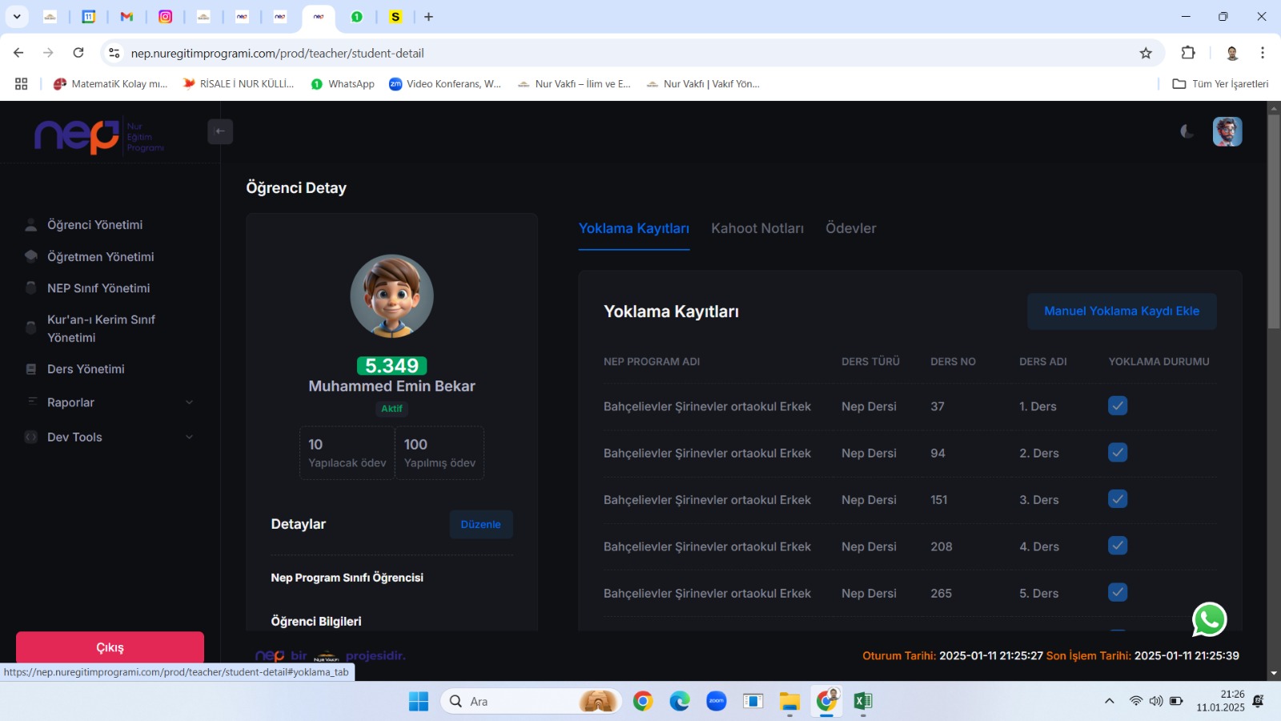This screenshot has height=721, width=1281.
Task: Click 265 in the DERS NO column
Action: click(x=942, y=593)
